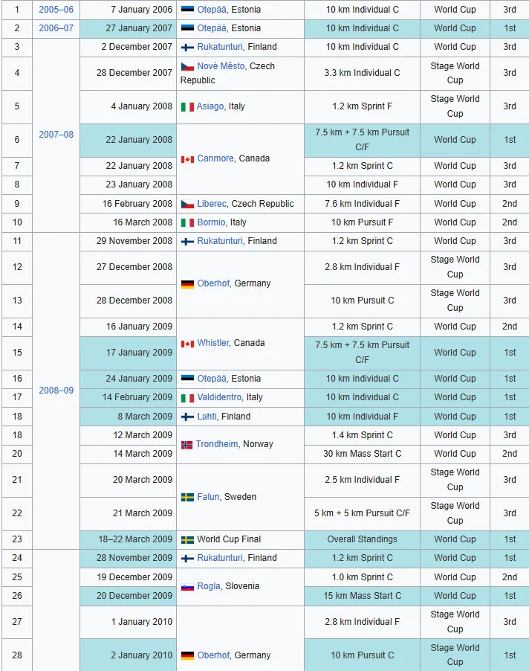The height and width of the screenshot is (671, 529).
Task: Click the Italy flag next to Asiago
Action: coord(187,106)
